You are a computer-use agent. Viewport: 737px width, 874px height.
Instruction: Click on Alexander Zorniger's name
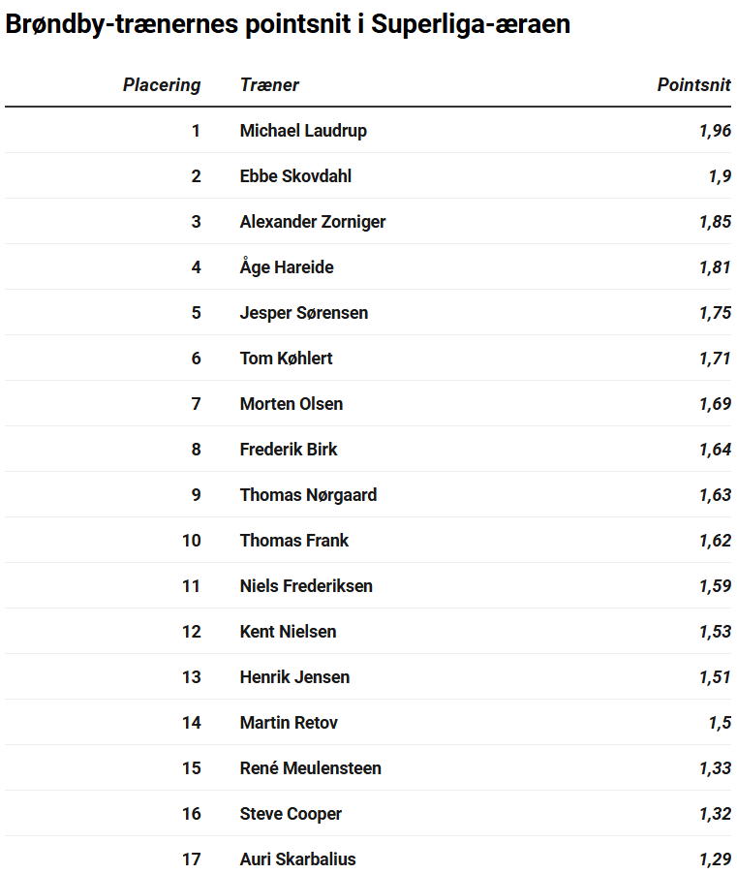coord(313,222)
